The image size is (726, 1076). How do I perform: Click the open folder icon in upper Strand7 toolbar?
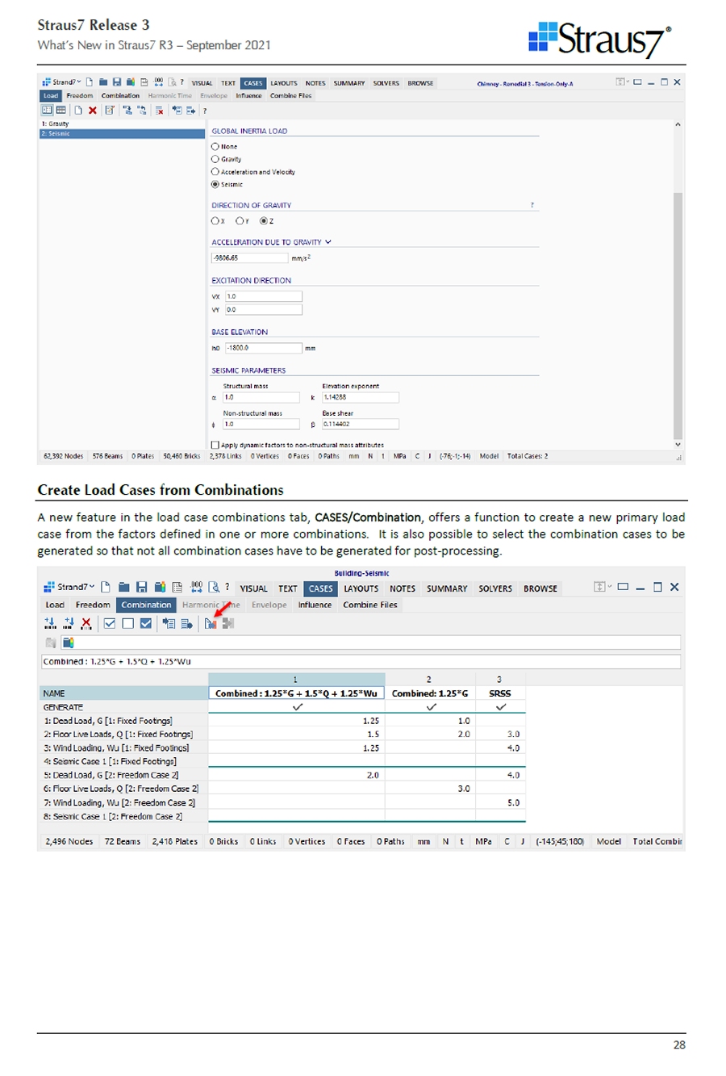pos(104,83)
